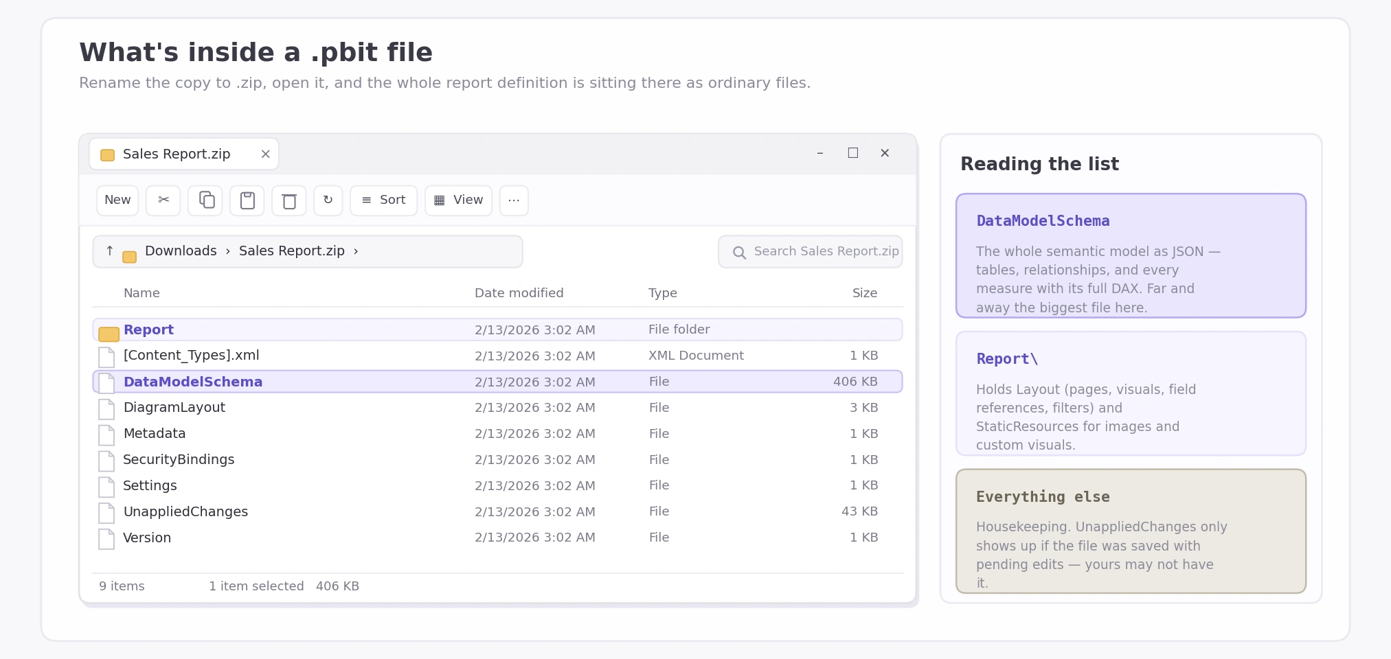The width and height of the screenshot is (1391, 659).
Task: Click the XML Document type cell
Action: [696, 356]
